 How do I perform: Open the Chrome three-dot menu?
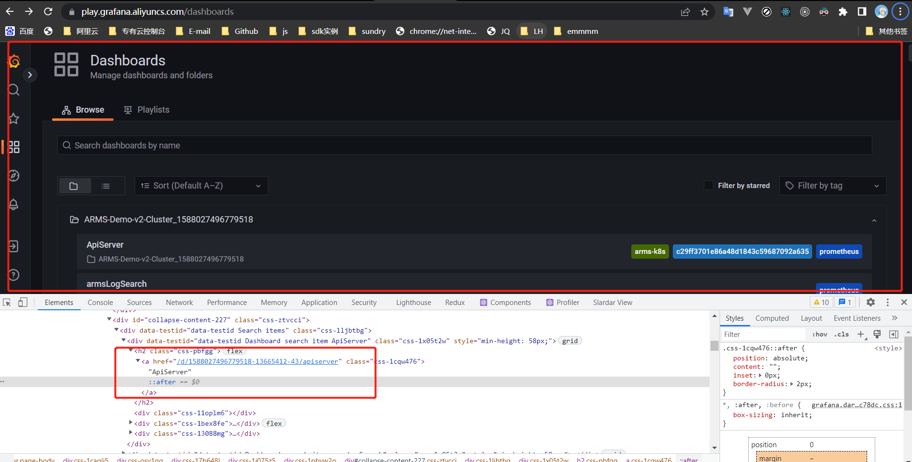[901, 11]
